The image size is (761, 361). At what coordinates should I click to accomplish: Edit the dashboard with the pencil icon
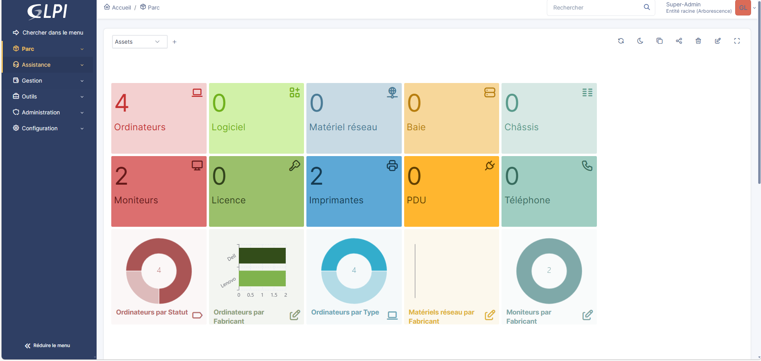click(x=718, y=41)
